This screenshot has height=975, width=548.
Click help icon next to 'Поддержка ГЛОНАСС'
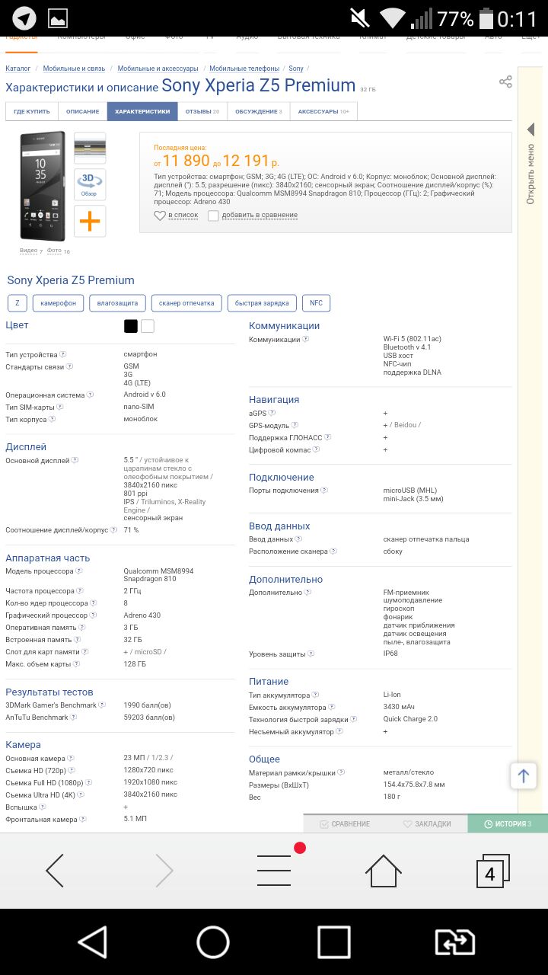(x=328, y=437)
